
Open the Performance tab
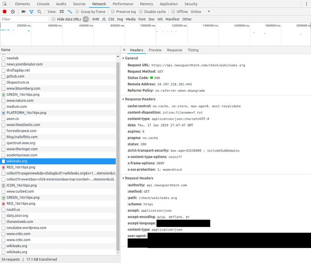tap(123, 4)
